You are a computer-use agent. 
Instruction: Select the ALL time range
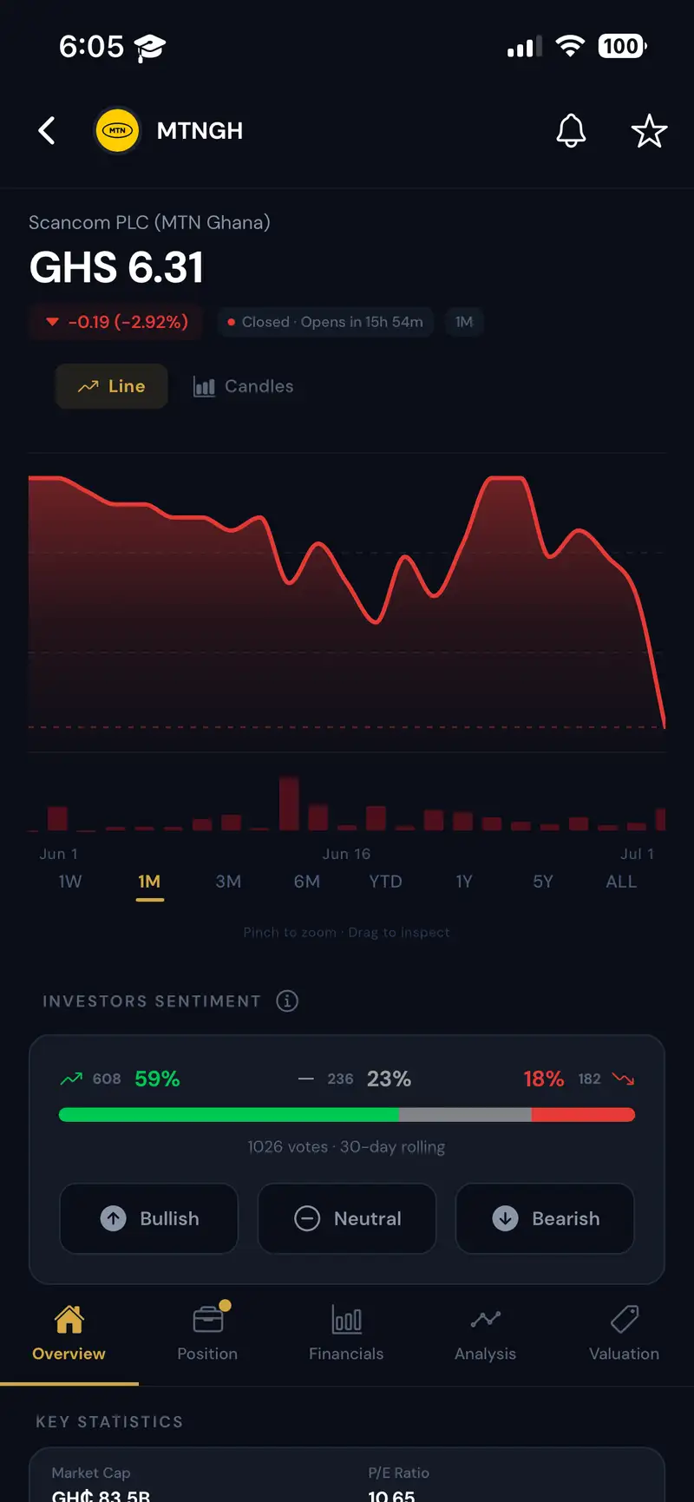click(621, 882)
